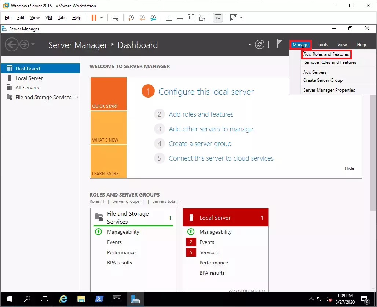Click the VMware pause VM icon
The width and height of the screenshot is (377, 307).
(x=94, y=18)
